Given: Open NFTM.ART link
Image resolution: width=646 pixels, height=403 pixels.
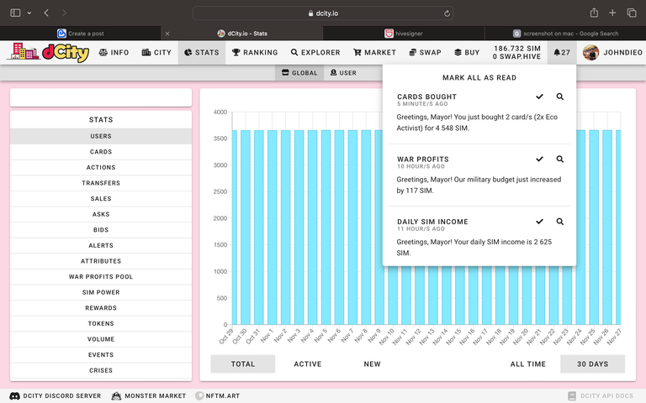Looking at the screenshot, I should (218, 396).
